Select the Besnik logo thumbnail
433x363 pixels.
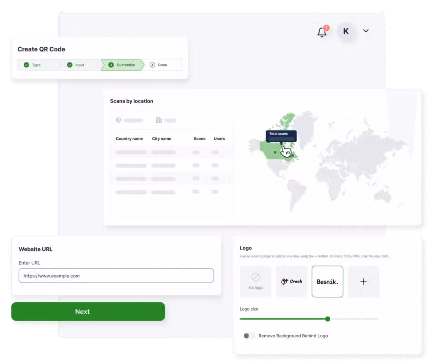(327, 282)
